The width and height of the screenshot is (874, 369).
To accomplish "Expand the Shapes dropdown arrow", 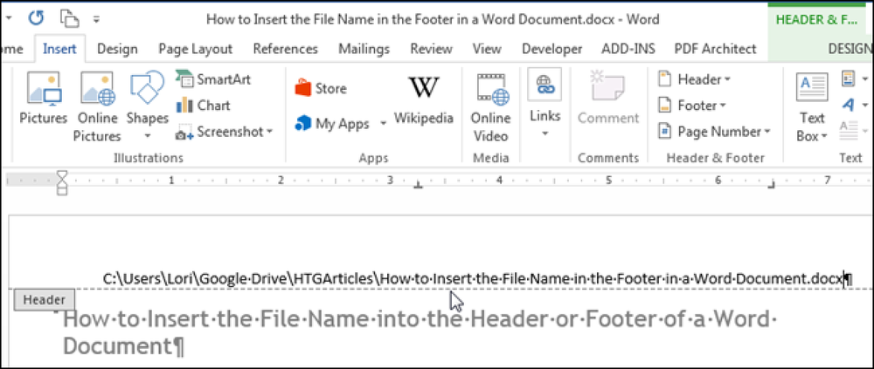I will pos(148,135).
